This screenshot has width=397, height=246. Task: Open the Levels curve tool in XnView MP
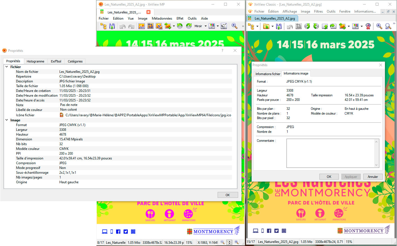pos(224,26)
